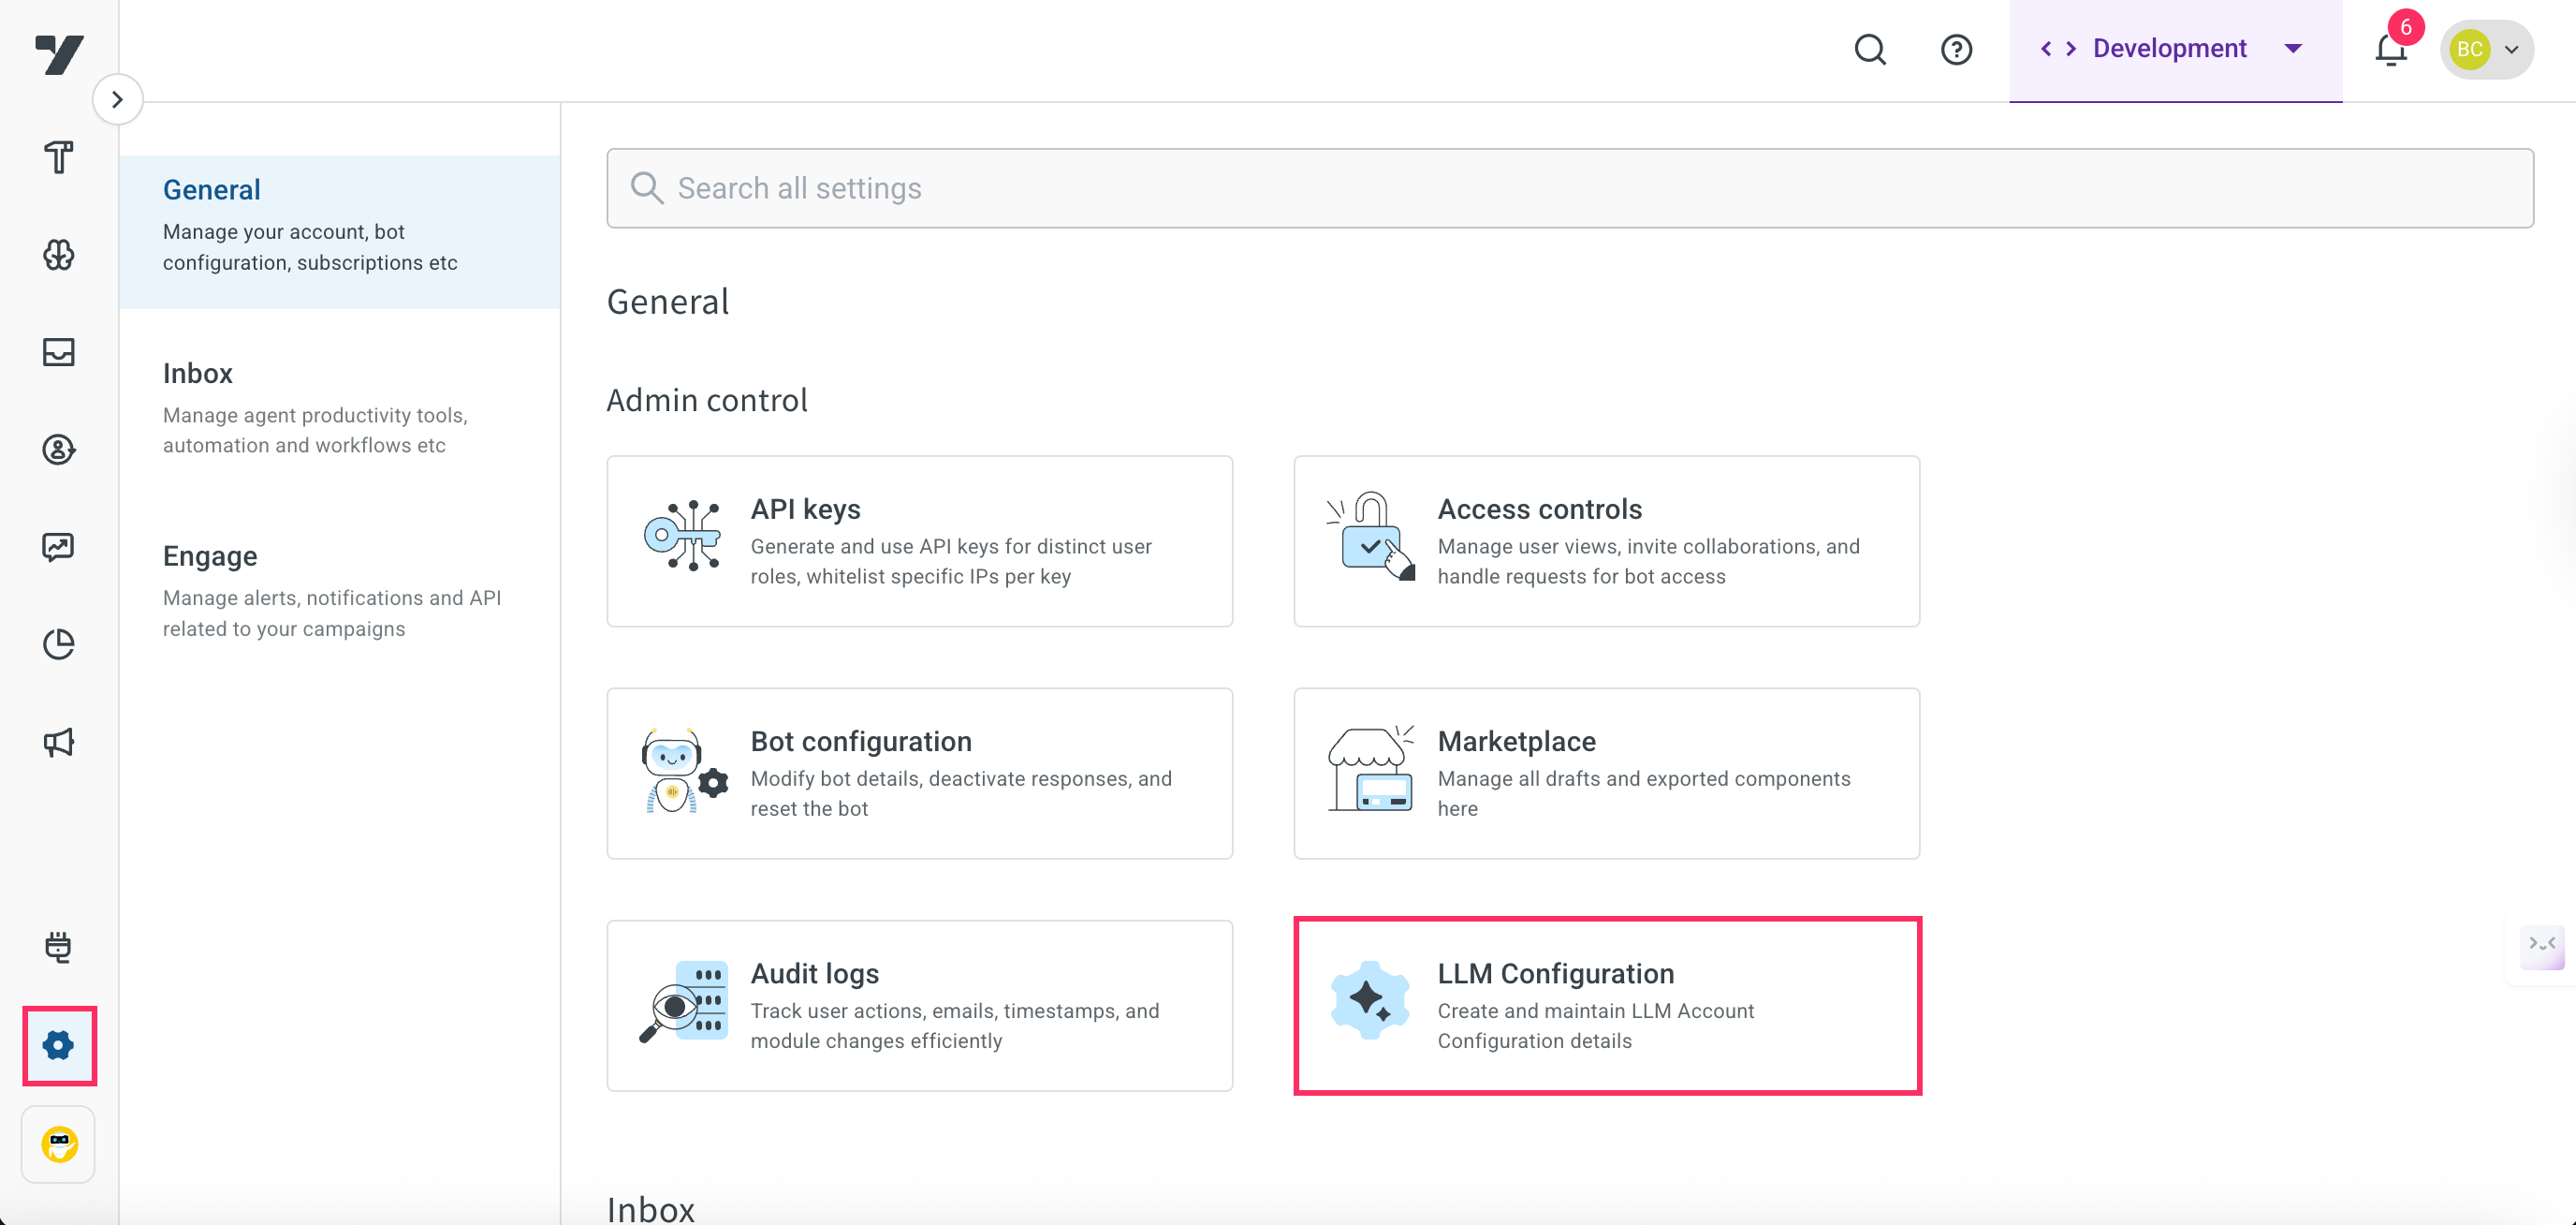The image size is (2576, 1225).
Task: Click the LLM Configuration sparkle icon
Action: point(1370,998)
